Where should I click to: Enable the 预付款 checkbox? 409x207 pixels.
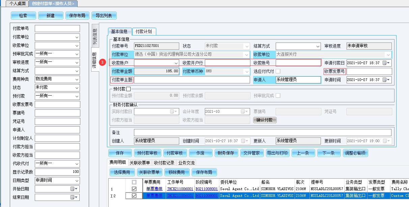point(128,89)
